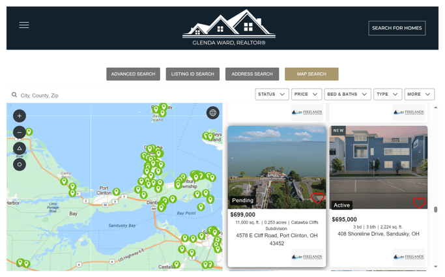445x277 pixels.
Task: Click Firelands logo on $699,000 card
Action: [x=307, y=257]
